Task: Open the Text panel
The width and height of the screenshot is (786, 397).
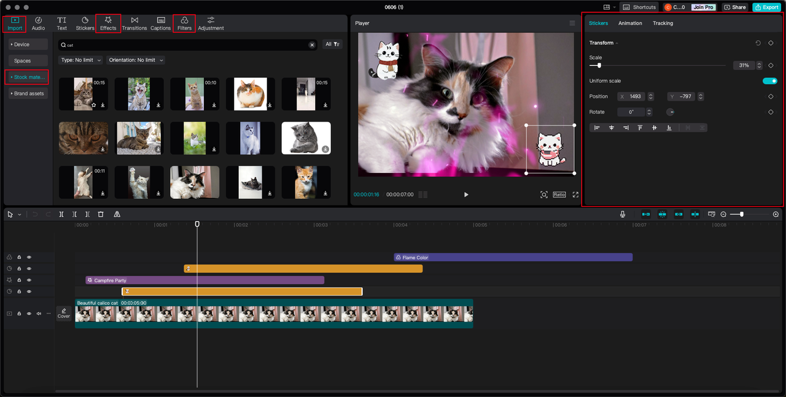Action: [62, 24]
